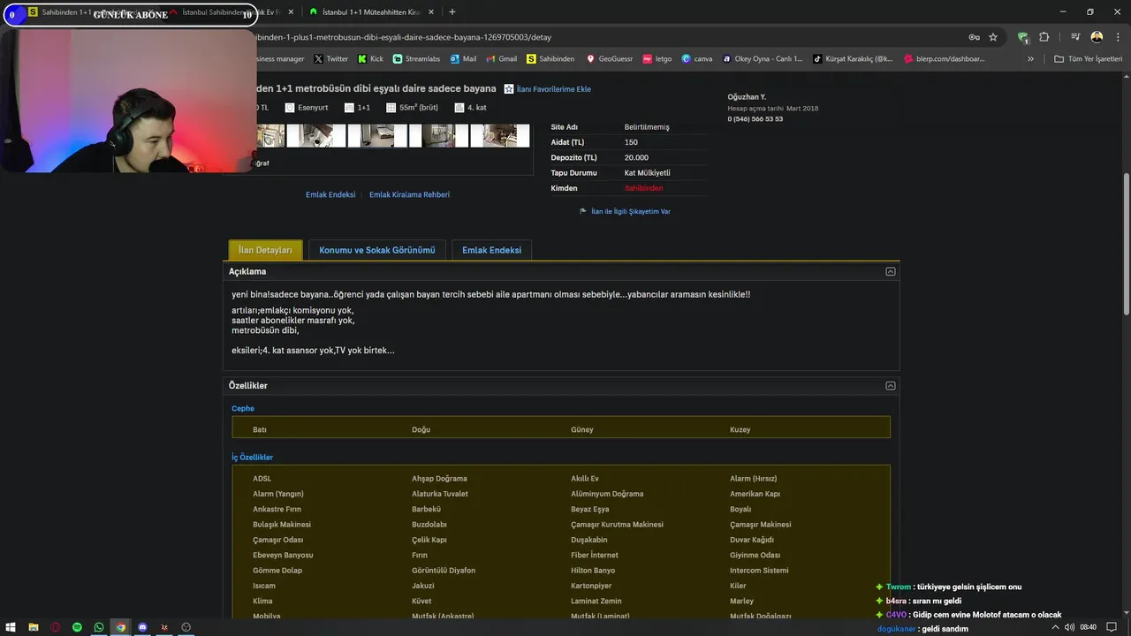This screenshot has height=636, width=1131.
Task: Click the saved passwords key icon
Action: 974,37
